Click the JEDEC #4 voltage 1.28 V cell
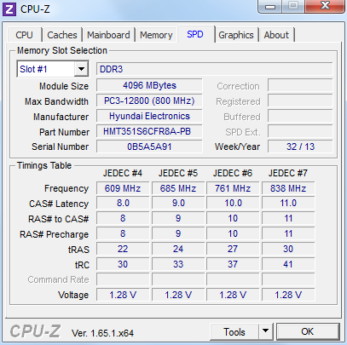 (123, 295)
